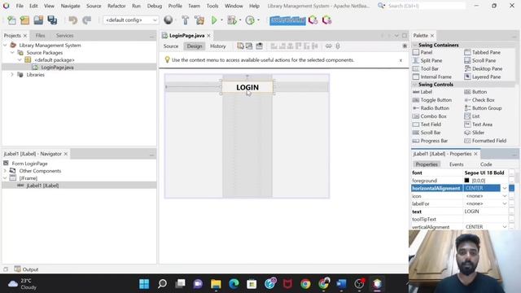Click the black foreground color swatch
The height and width of the screenshot is (293, 521).
point(466,181)
